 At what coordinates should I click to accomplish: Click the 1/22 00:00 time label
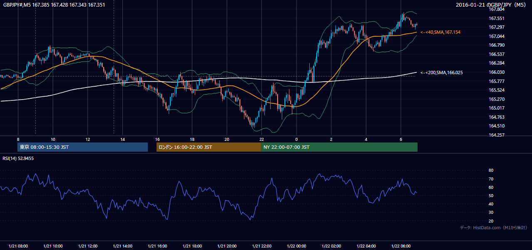[x=296, y=246]
